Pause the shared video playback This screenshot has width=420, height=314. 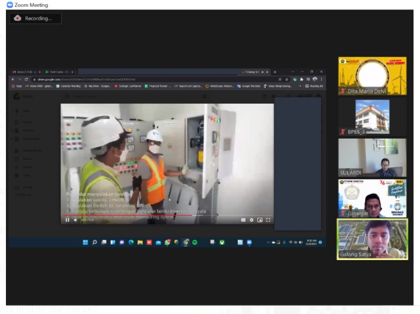pyautogui.click(x=67, y=220)
